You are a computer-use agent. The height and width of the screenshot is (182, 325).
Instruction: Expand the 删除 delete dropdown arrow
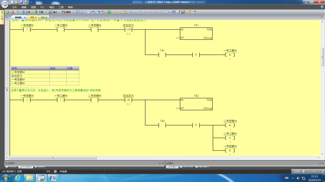coord(73,12)
